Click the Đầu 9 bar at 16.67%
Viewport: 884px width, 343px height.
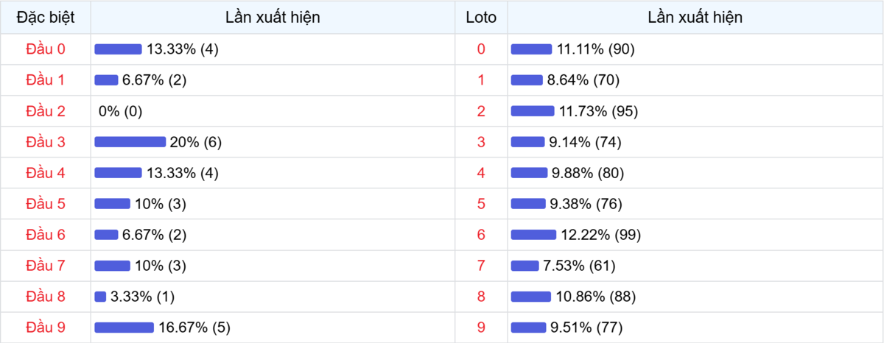click(124, 328)
